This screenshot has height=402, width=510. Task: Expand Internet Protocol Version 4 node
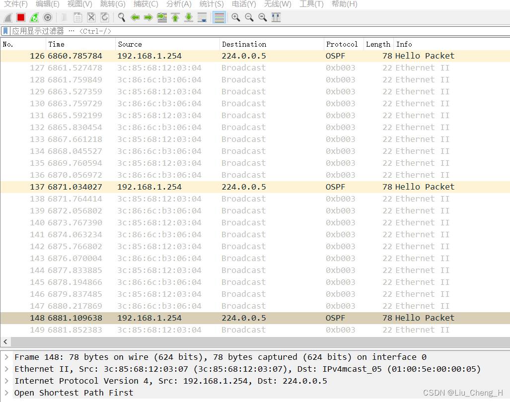tap(6, 381)
